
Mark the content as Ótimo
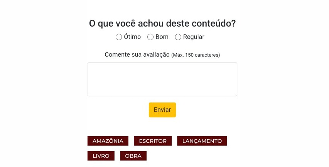tap(119, 37)
